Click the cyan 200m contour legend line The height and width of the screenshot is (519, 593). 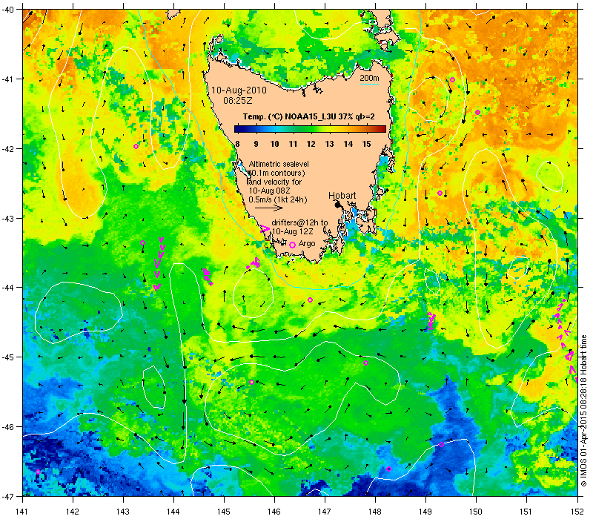(369, 84)
